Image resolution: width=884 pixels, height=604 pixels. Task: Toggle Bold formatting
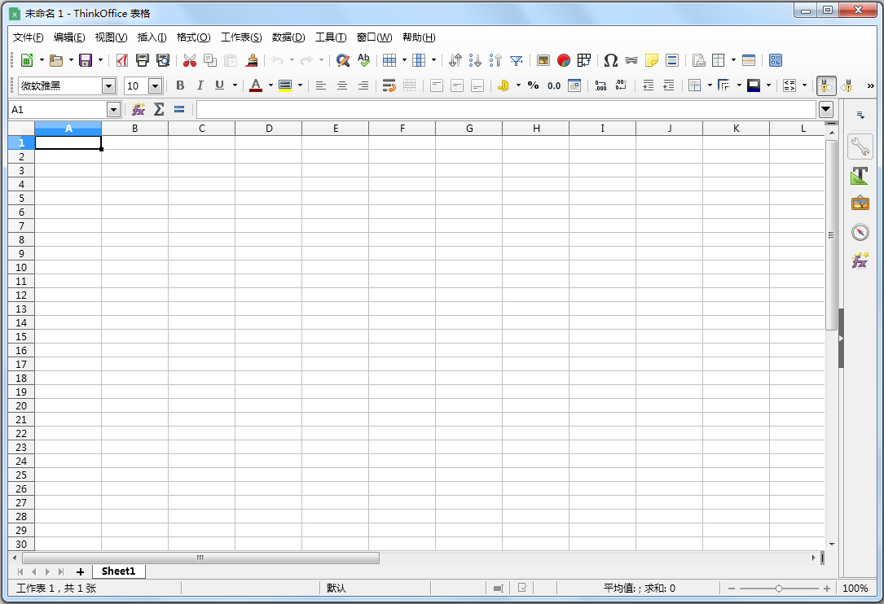180,85
